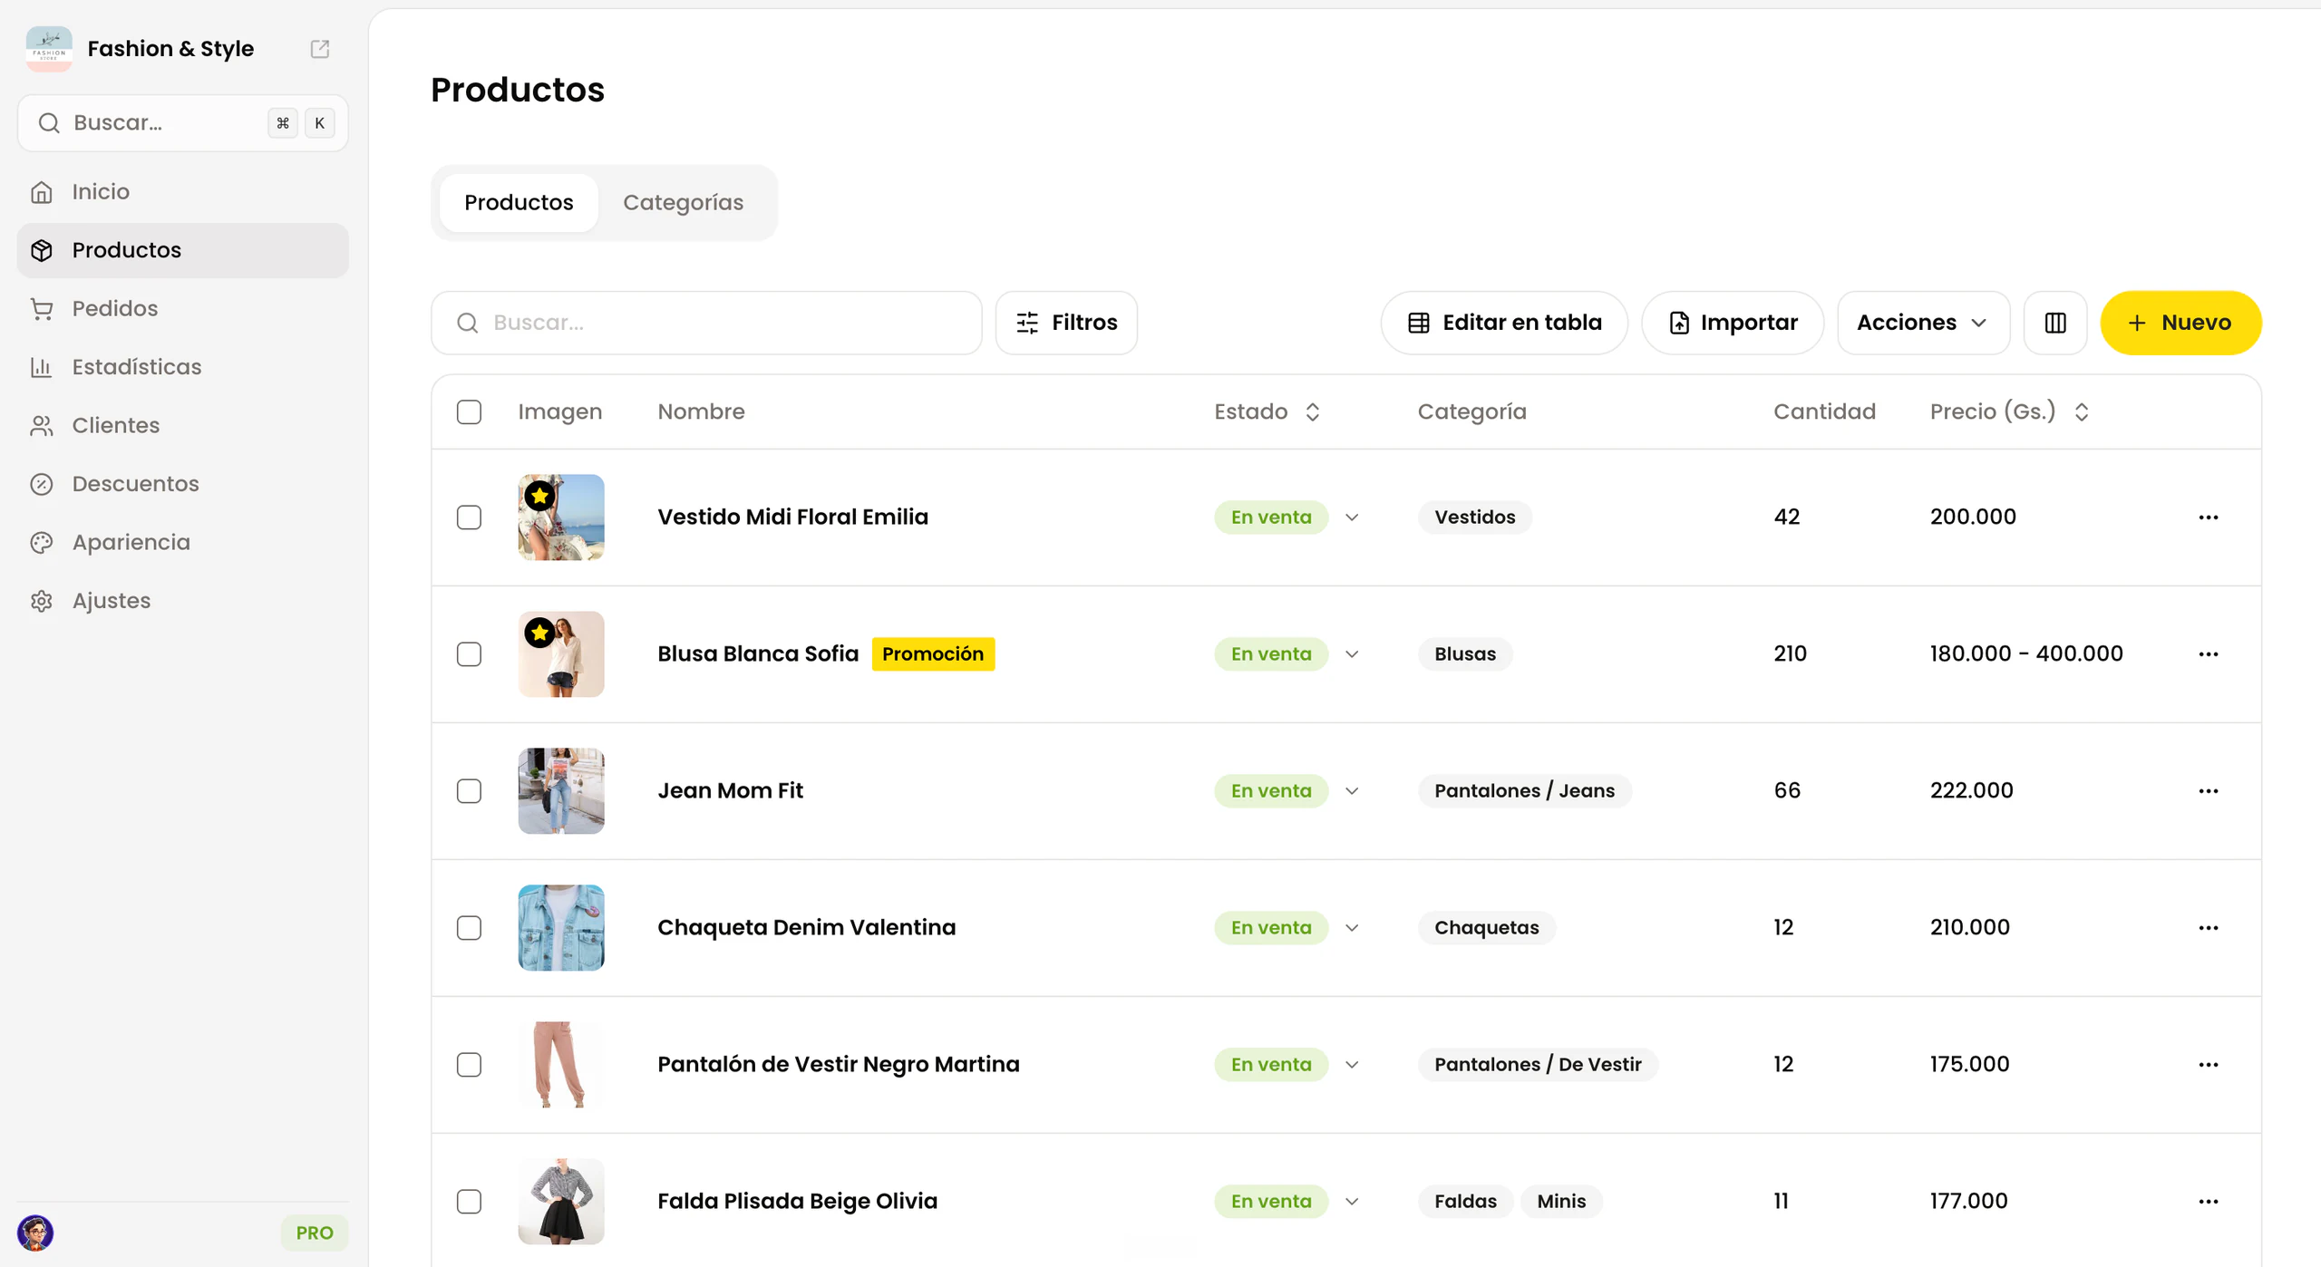Select checkbox for Blusa Blanca Sofia
Screen dimensions: 2321x1267
(469, 654)
